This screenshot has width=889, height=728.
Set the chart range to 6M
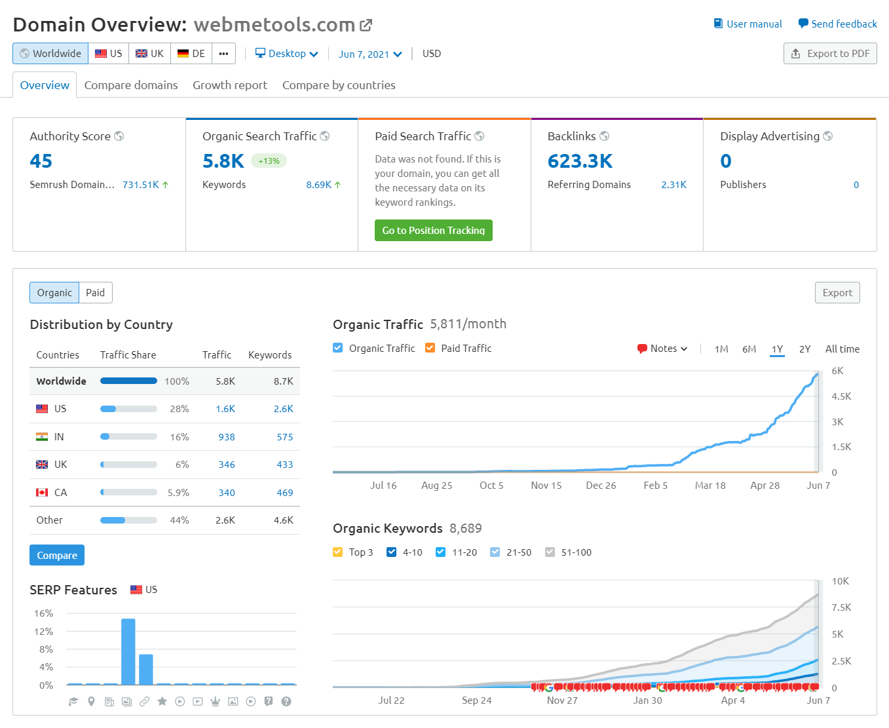[749, 349]
